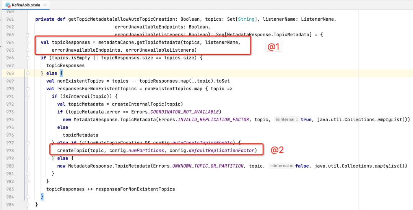This screenshot has width=413, height=210.
Task: Click topicResponses on line 967
Action: click(65, 66)
